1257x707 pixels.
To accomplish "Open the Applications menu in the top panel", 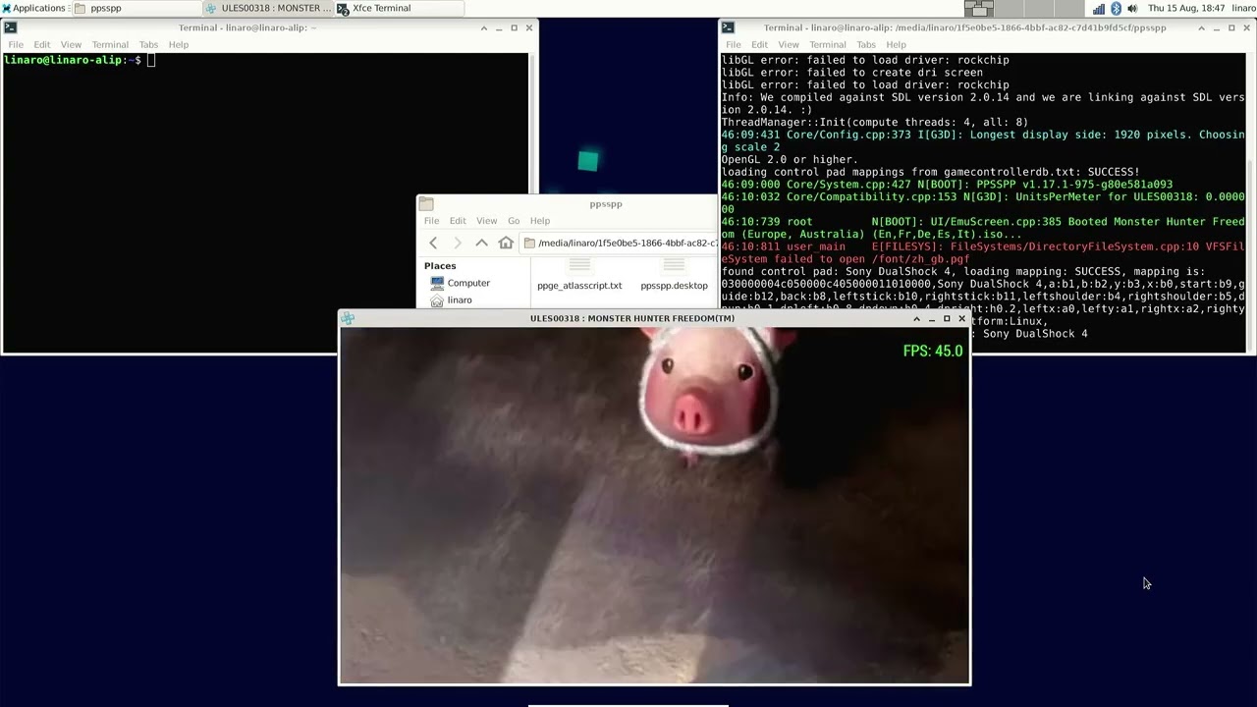I will click(x=34, y=8).
